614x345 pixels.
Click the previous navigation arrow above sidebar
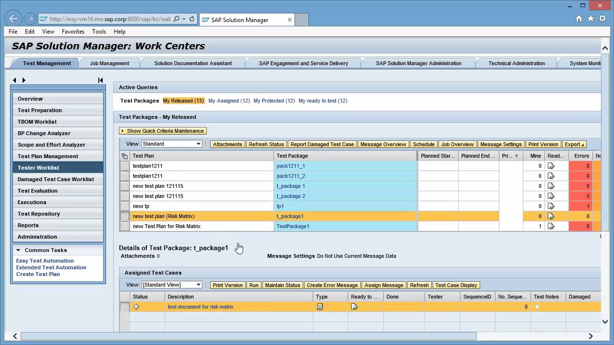point(14,80)
